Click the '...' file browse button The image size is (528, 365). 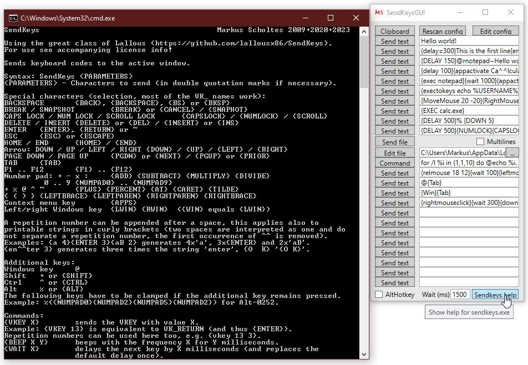coord(512,153)
